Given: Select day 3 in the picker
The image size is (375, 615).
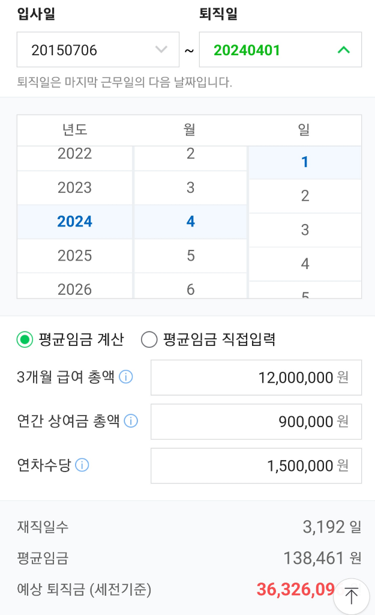Looking at the screenshot, I should coord(305,230).
